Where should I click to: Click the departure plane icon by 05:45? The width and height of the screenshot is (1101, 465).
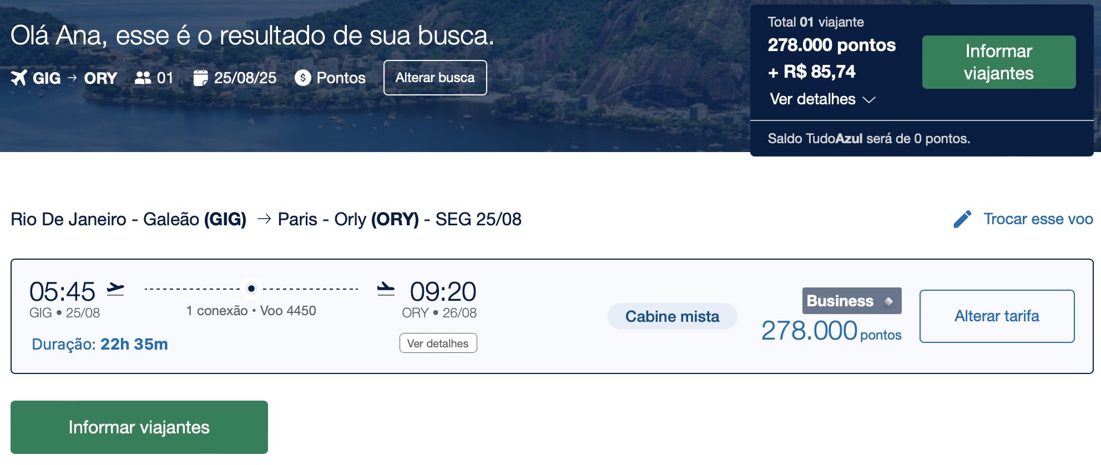click(x=115, y=289)
